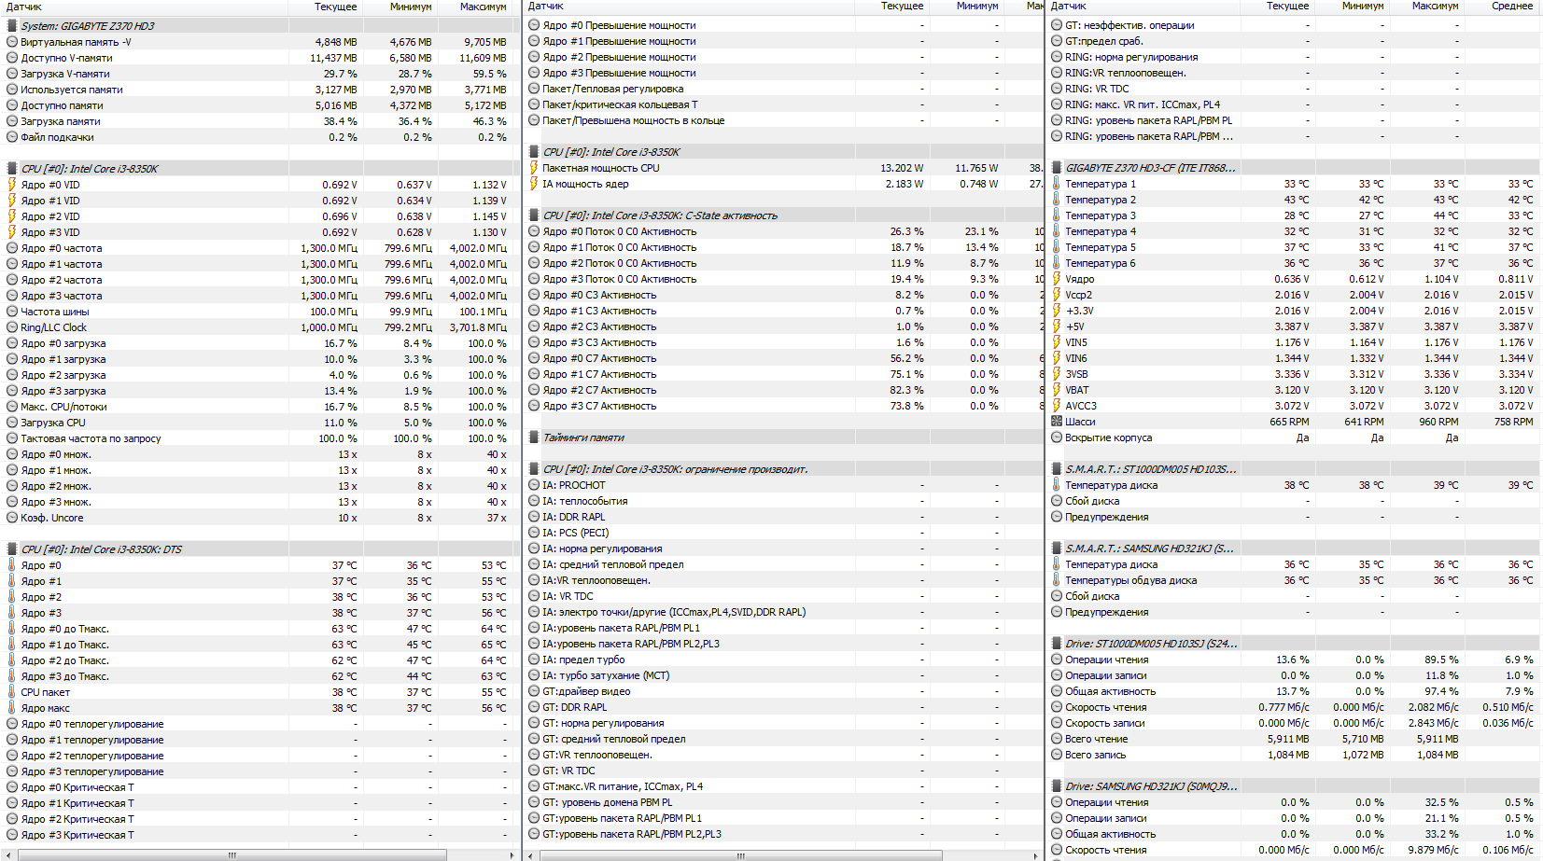Click the chip icon of the CPU DTS group
Viewport: 1543px width, 861px height.
pyautogui.click(x=12, y=549)
